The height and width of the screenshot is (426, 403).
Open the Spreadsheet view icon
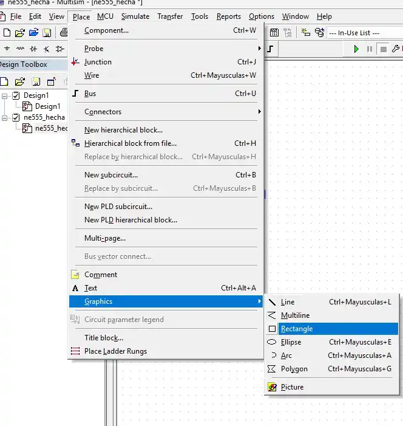(x=274, y=33)
